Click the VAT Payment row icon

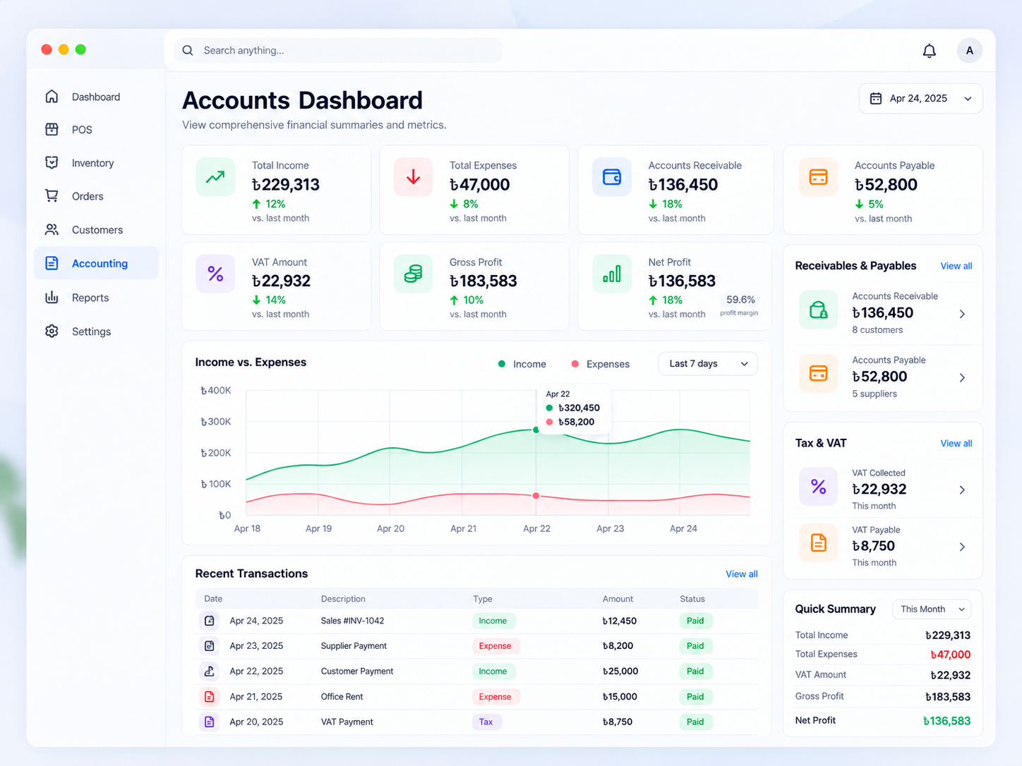pyautogui.click(x=209, y=722)
